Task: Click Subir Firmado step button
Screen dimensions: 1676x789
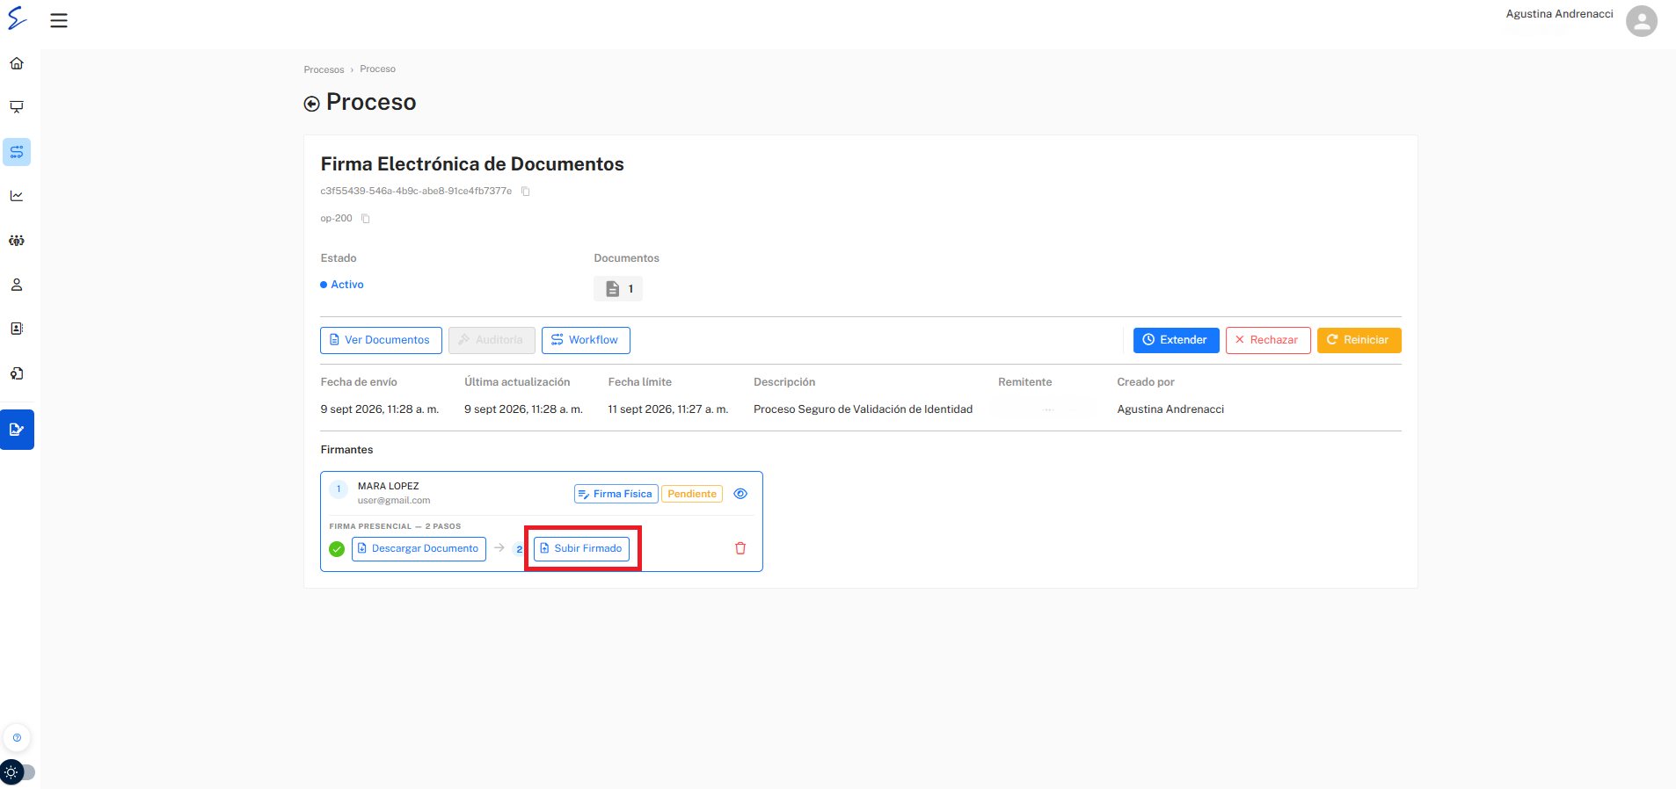Action: [x=581, y=548]
